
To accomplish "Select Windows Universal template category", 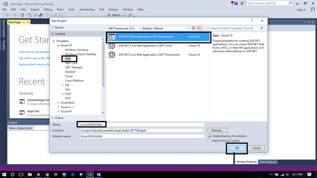I will 77,50.
